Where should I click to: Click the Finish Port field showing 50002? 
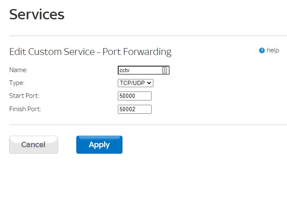click(135, 109)
